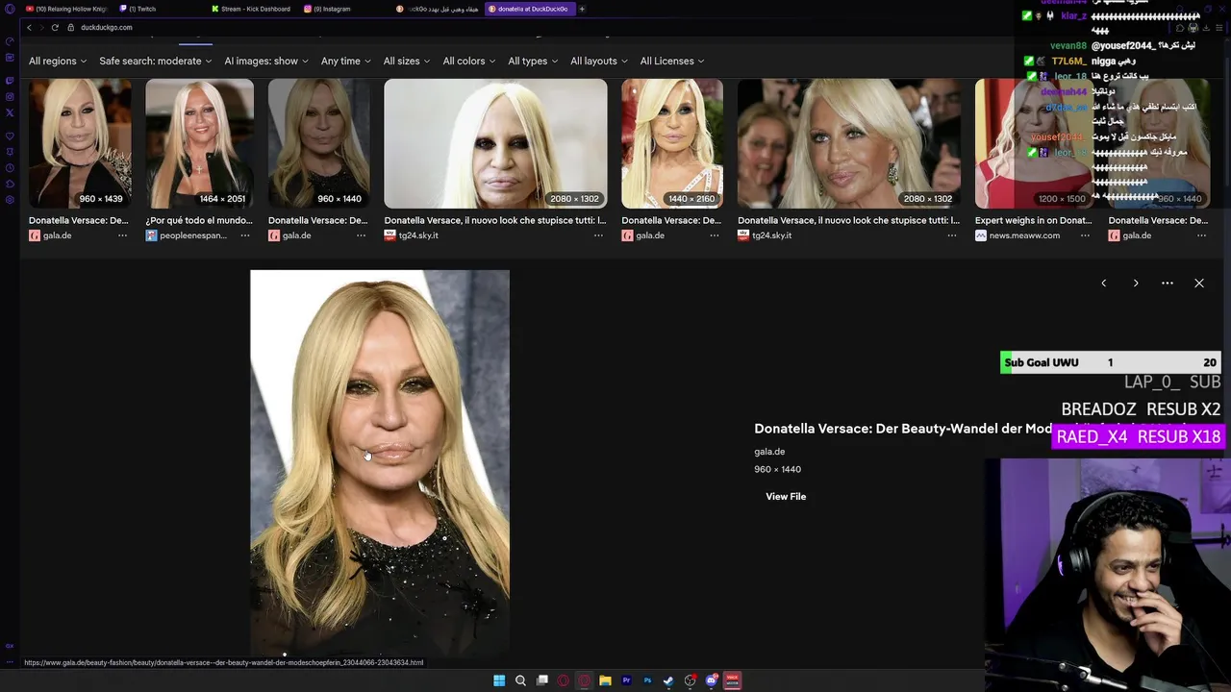Expand AI images: show dropdown

(266, 61)
